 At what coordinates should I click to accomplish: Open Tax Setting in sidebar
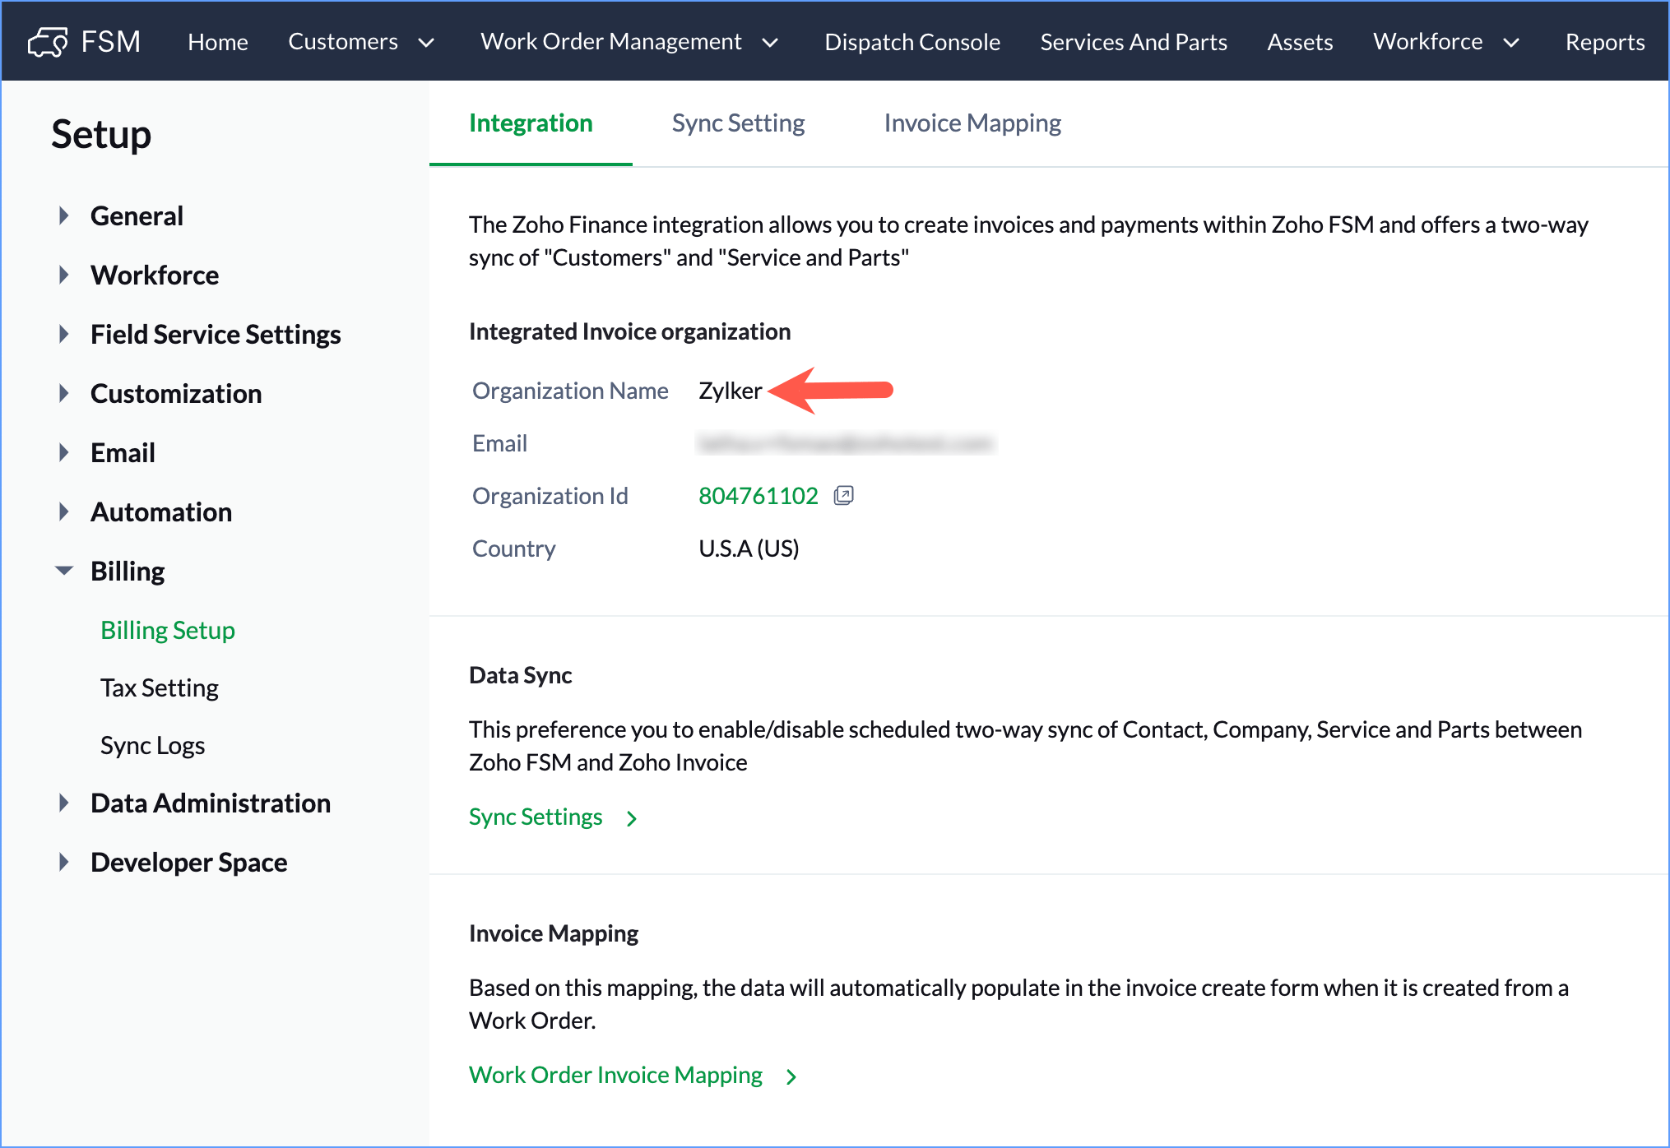160,688
